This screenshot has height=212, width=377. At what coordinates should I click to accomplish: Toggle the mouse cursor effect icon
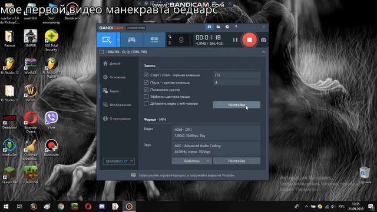point(170,37)
